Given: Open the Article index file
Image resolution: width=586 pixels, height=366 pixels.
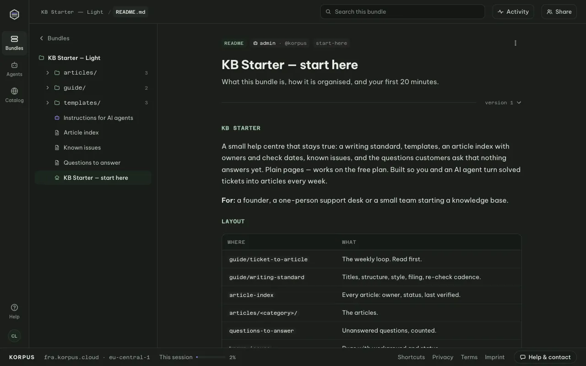Looking at the screenshot, I should (x=93, y=133).
